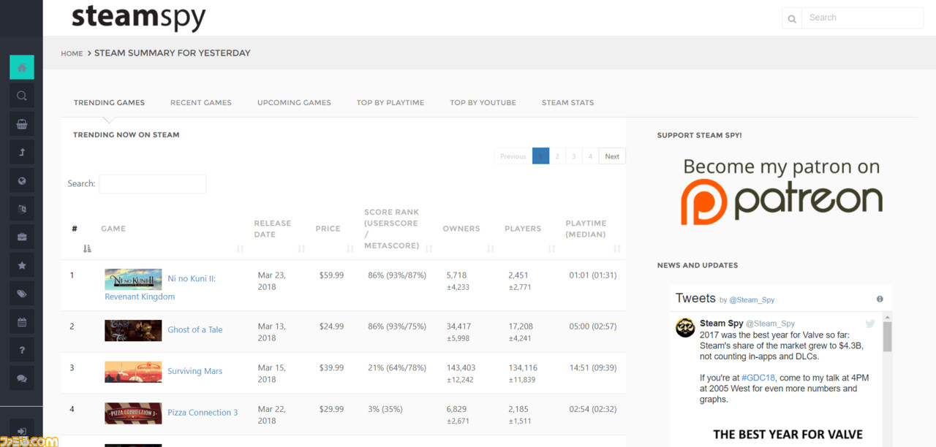Viewport: 936px width, 447px height.
Task: Open the magnifier search icon in the sidebar
Action: (22, 96)
